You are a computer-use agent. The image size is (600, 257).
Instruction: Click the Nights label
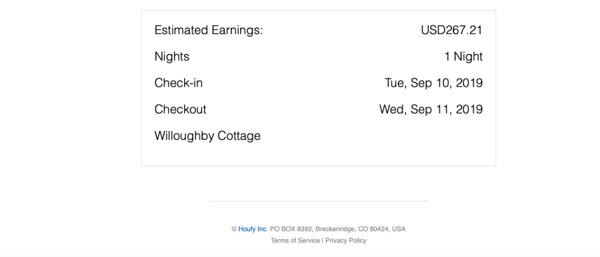click(x=172, y=57)
